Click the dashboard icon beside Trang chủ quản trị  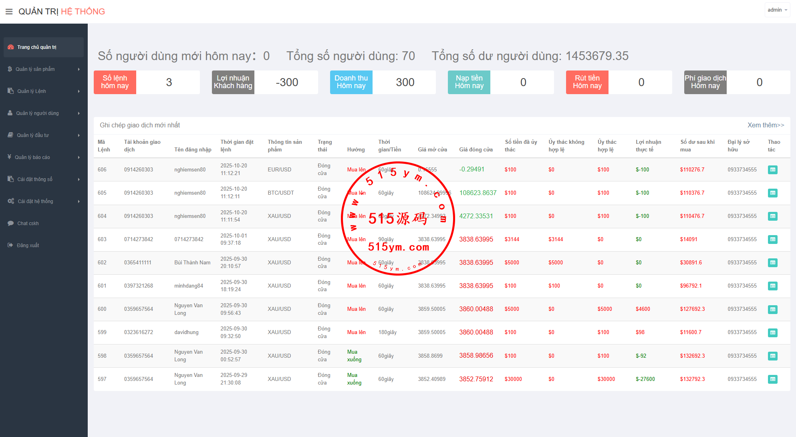pyautogui.click(x=11, y=47)
